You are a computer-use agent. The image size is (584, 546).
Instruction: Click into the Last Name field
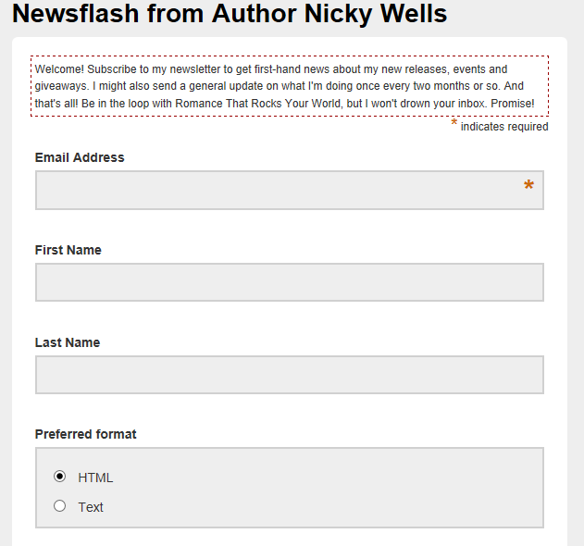289,375
